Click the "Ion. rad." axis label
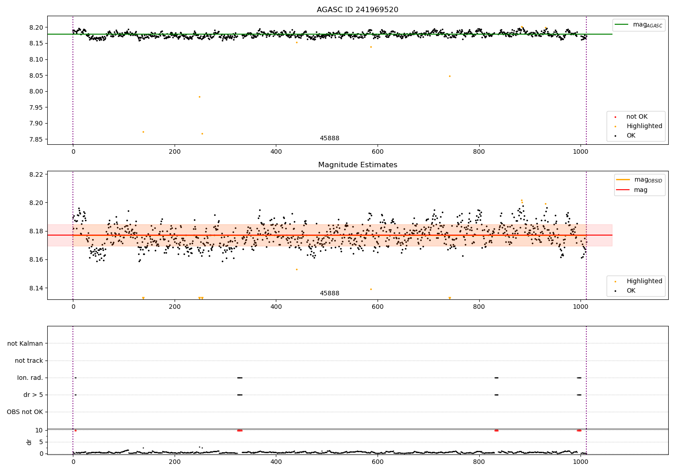This screenshot has height=472, width=675. [30, 378]
